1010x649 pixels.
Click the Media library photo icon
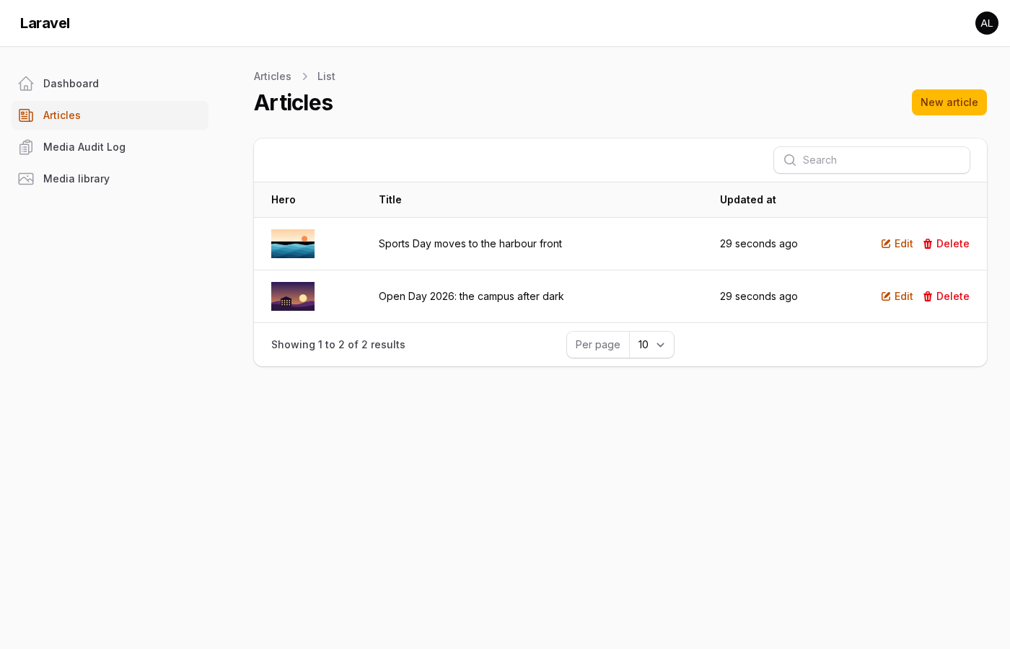(26, 179)
